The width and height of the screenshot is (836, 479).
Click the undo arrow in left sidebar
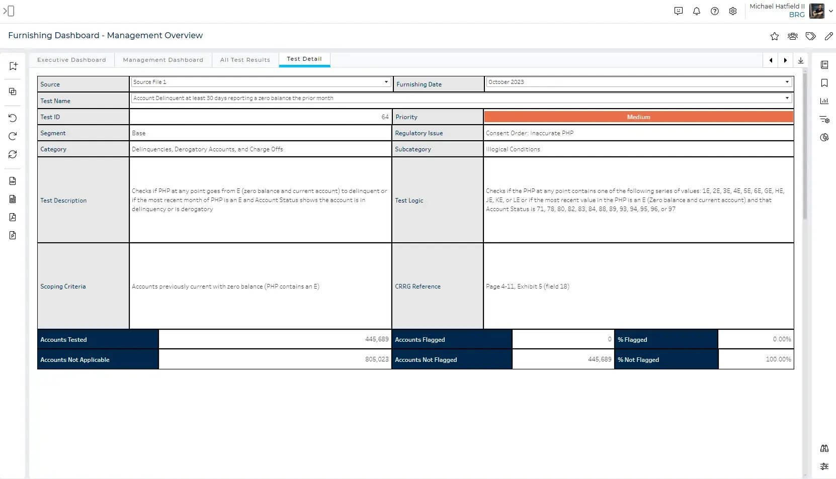click(x=13, y=118)
